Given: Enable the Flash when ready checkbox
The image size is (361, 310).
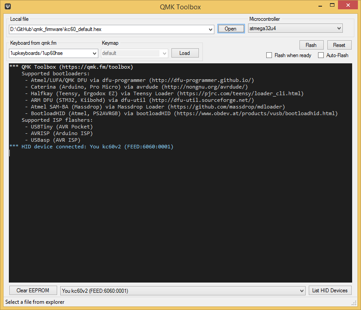Looking at the screenshot, I should 269,55.
